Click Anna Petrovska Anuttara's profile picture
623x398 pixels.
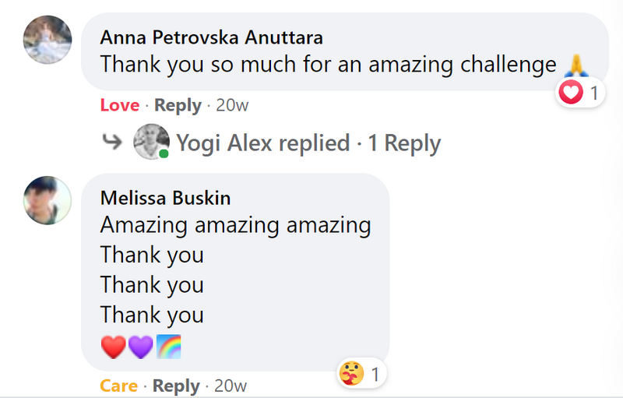click(48, 40)
